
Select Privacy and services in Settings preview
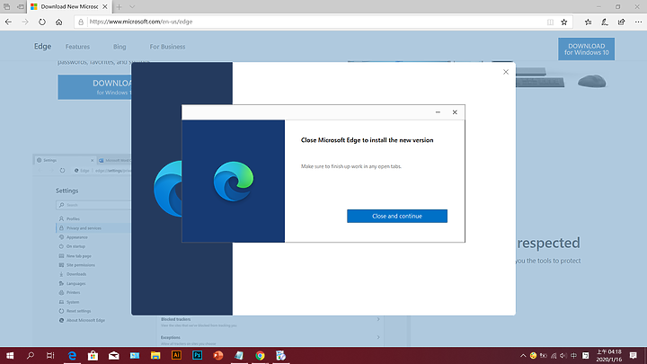click(84, 228)
